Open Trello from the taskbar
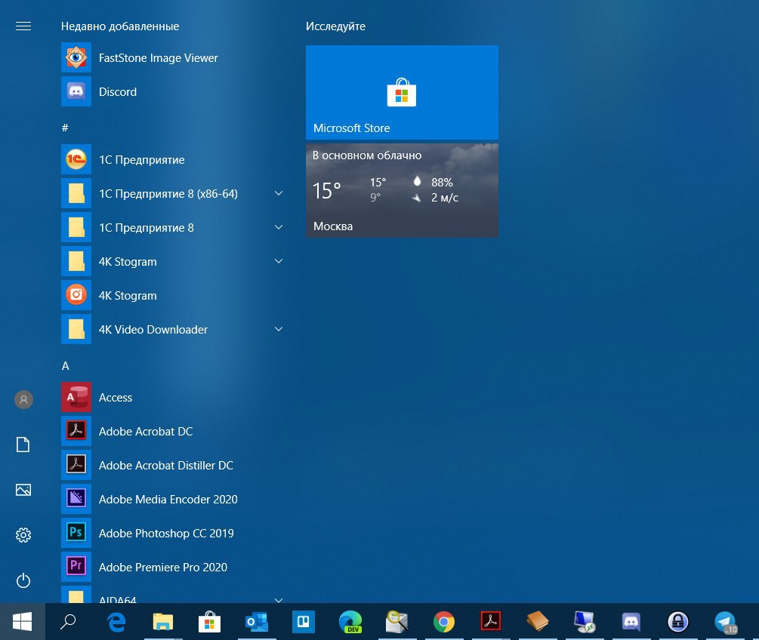This screenshot has width=759, height=640. click(304, 622)
